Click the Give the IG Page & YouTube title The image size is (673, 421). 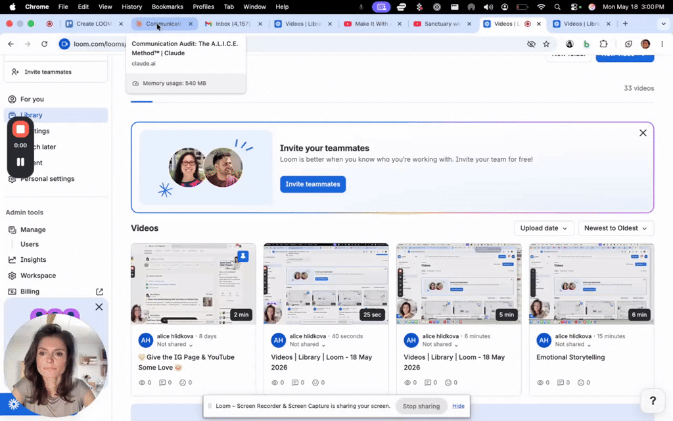point(186,362)
